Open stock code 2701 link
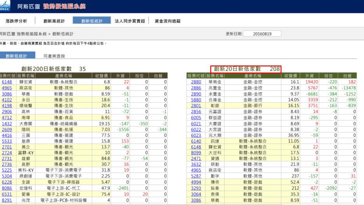Viewport: 364px width, 205px height. click(x=7, y=147)
